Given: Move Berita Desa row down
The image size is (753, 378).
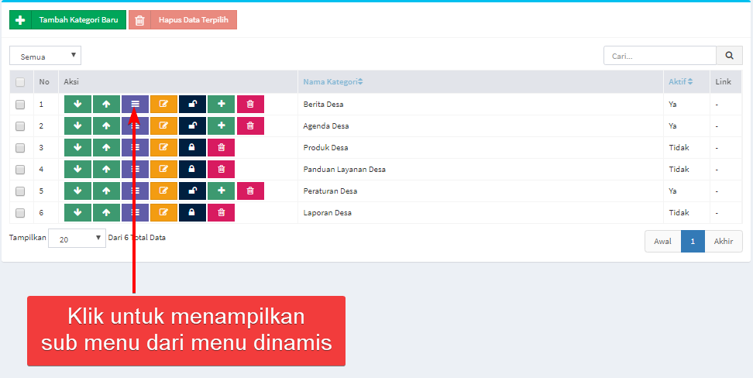Looking at the screenshot, I should click(x=77, y=105).
